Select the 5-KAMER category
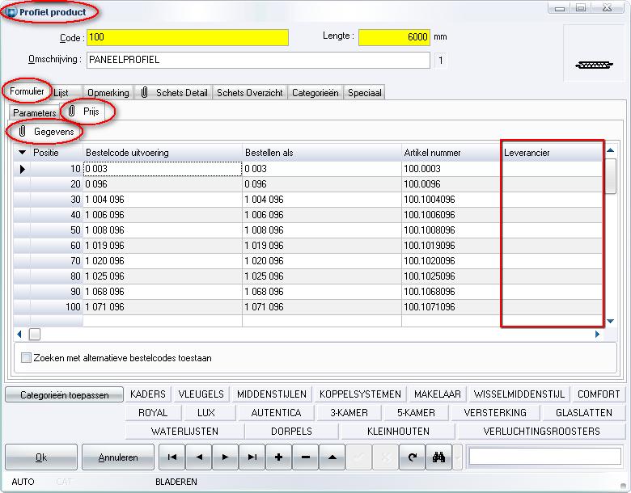Image resolution: width=631 pixels, height=493 pixels. click(x=416, y=412)
